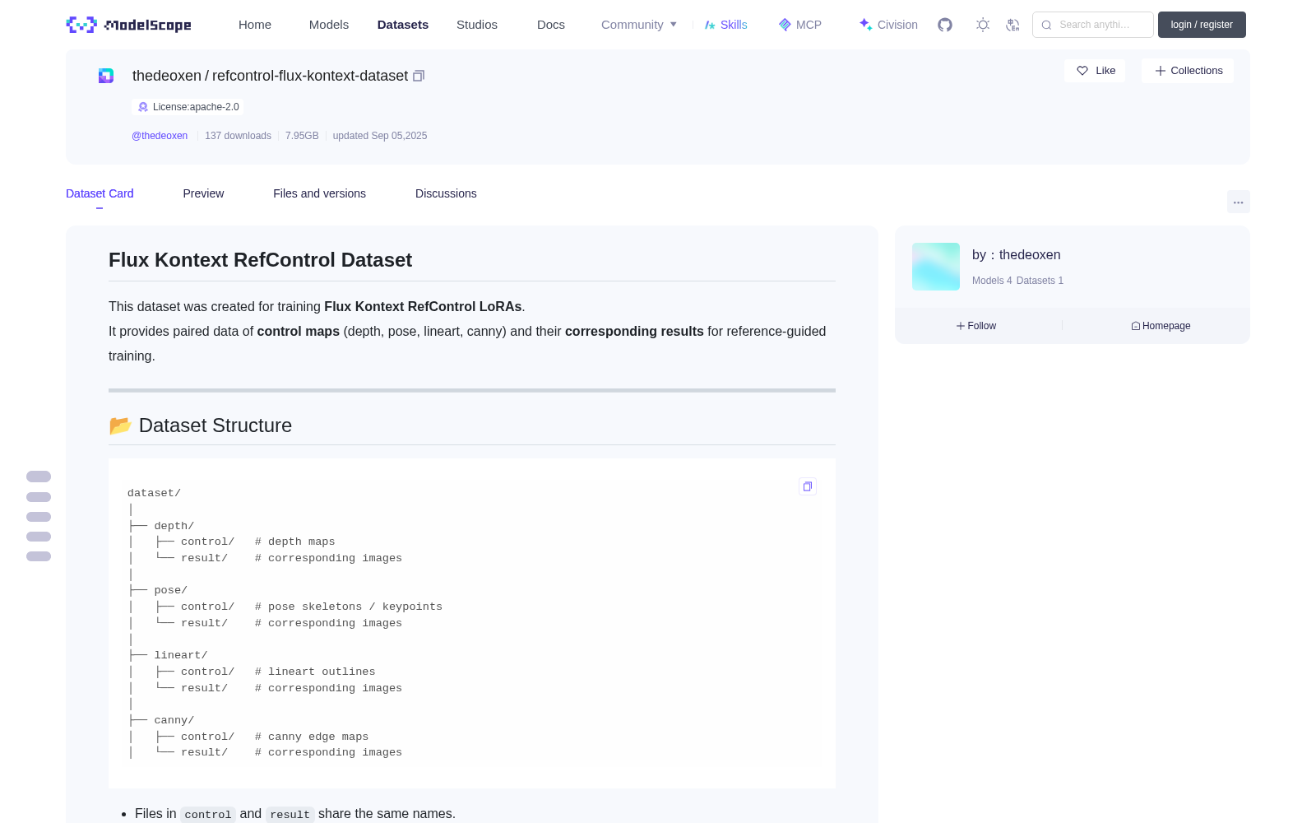The width and height of the screenshot is (1316, 823).
Task: Switch language with the translate icon
Action: [1013, 25]
